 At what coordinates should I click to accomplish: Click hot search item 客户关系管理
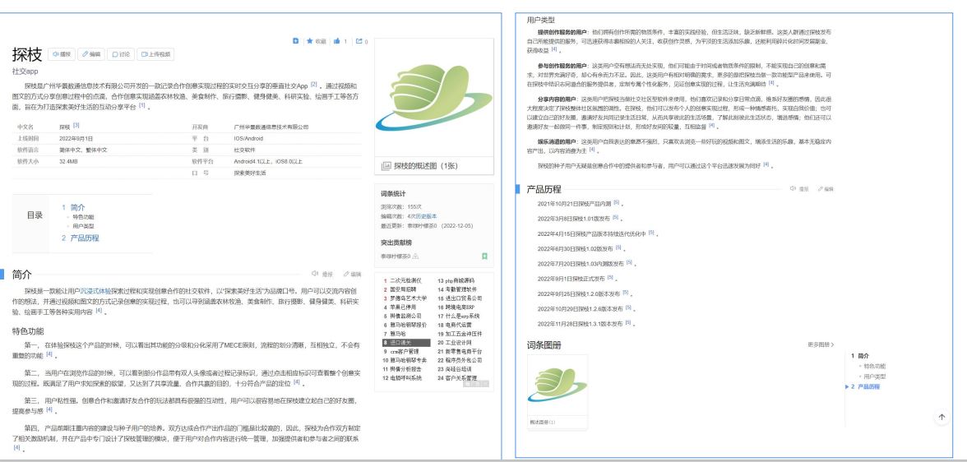461,377
